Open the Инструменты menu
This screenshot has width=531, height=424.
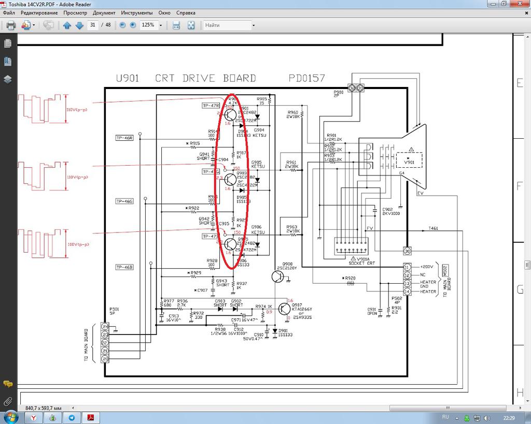click(137, 13)
